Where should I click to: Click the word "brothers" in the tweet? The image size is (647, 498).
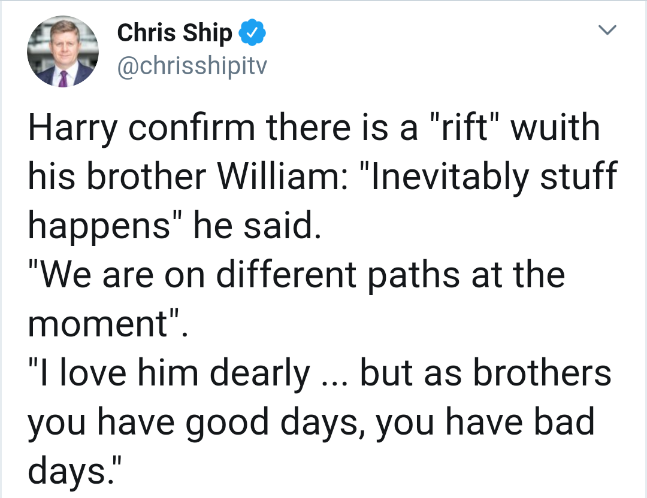542,373
